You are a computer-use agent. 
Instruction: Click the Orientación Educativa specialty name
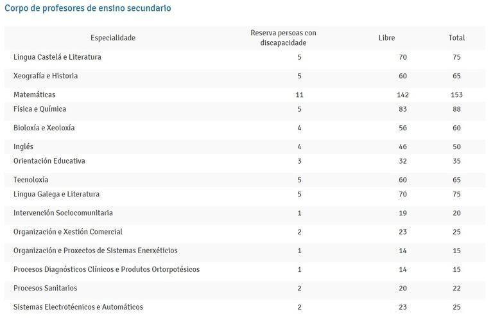click(x=49, y=161)
